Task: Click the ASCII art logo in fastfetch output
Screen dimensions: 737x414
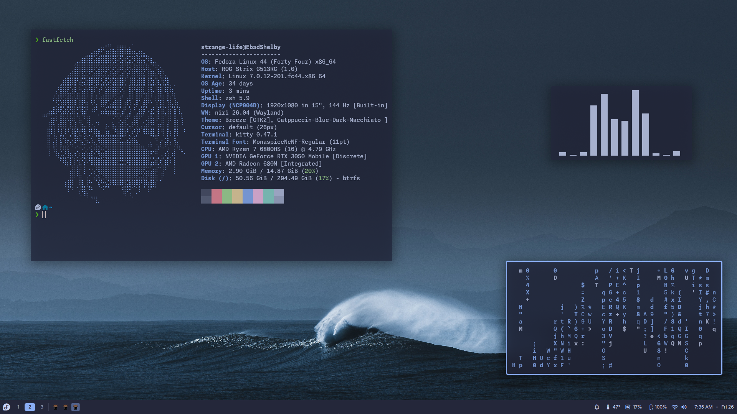Action: click(114, 123)
